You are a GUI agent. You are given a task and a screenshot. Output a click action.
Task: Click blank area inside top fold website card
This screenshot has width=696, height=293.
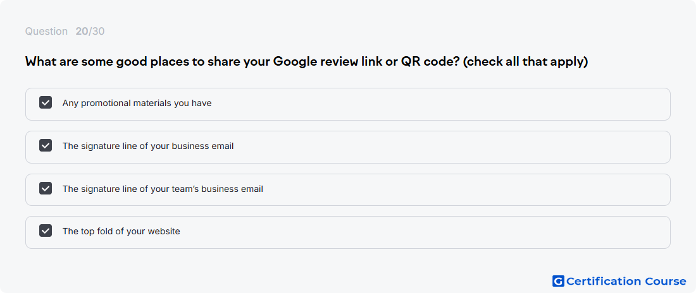(421, 232)
